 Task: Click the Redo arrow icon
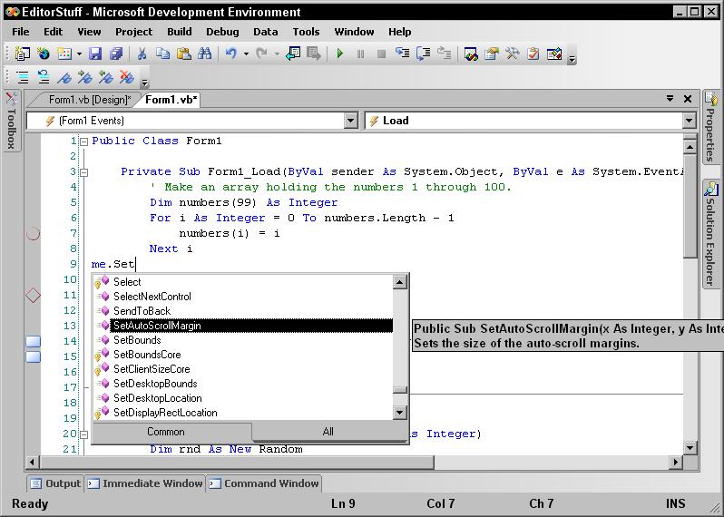(x=261, y=54)
